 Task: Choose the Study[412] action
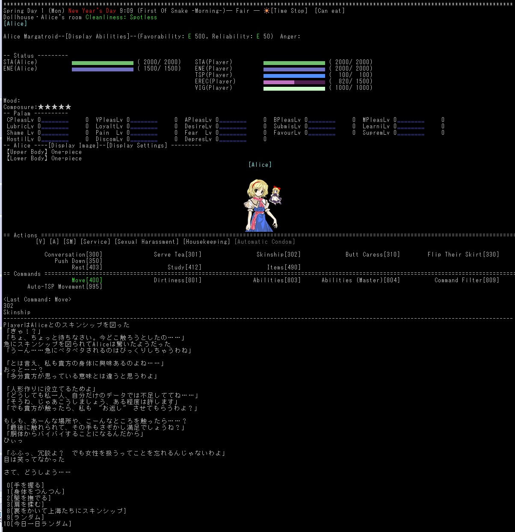coord(184,267)
